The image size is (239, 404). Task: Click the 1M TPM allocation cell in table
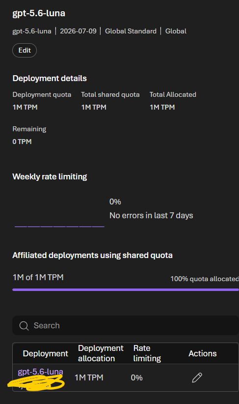89,377
